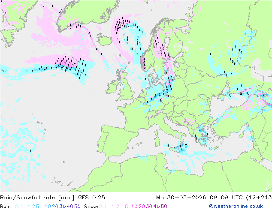The height and width of the screenshot is (210, 272).
Task: Click the 'Snow:' legend label
Action: coord(91,207)
